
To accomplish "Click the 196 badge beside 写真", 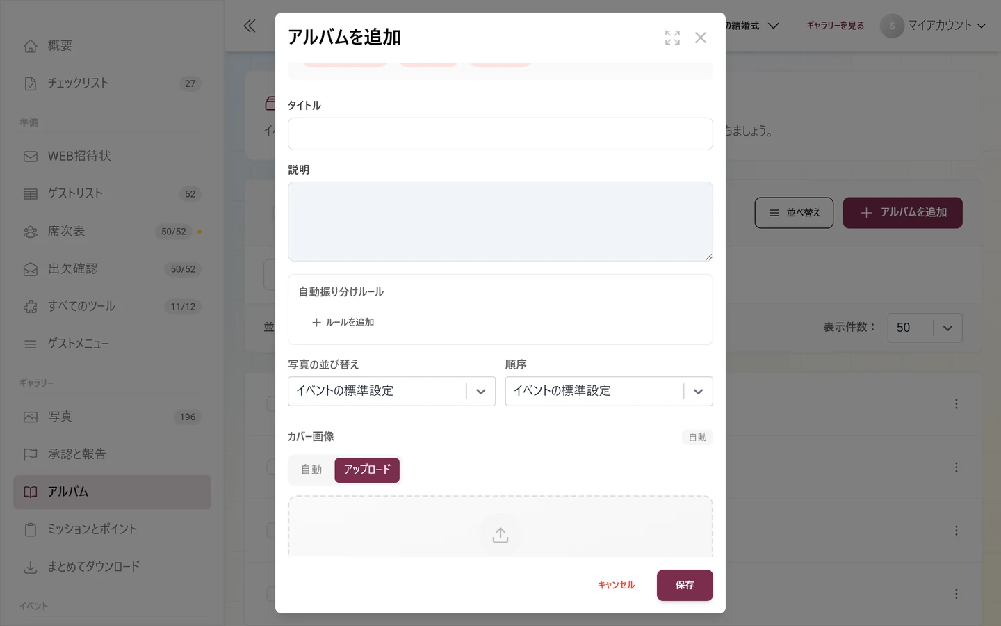I will coord(188,417).
